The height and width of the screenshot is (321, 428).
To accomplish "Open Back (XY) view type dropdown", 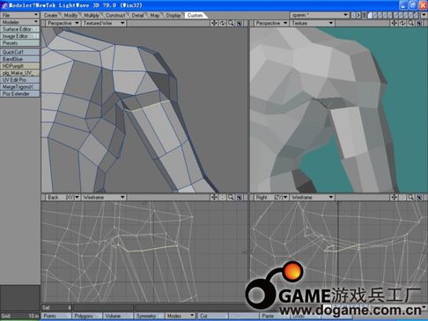I will [63, 197].
